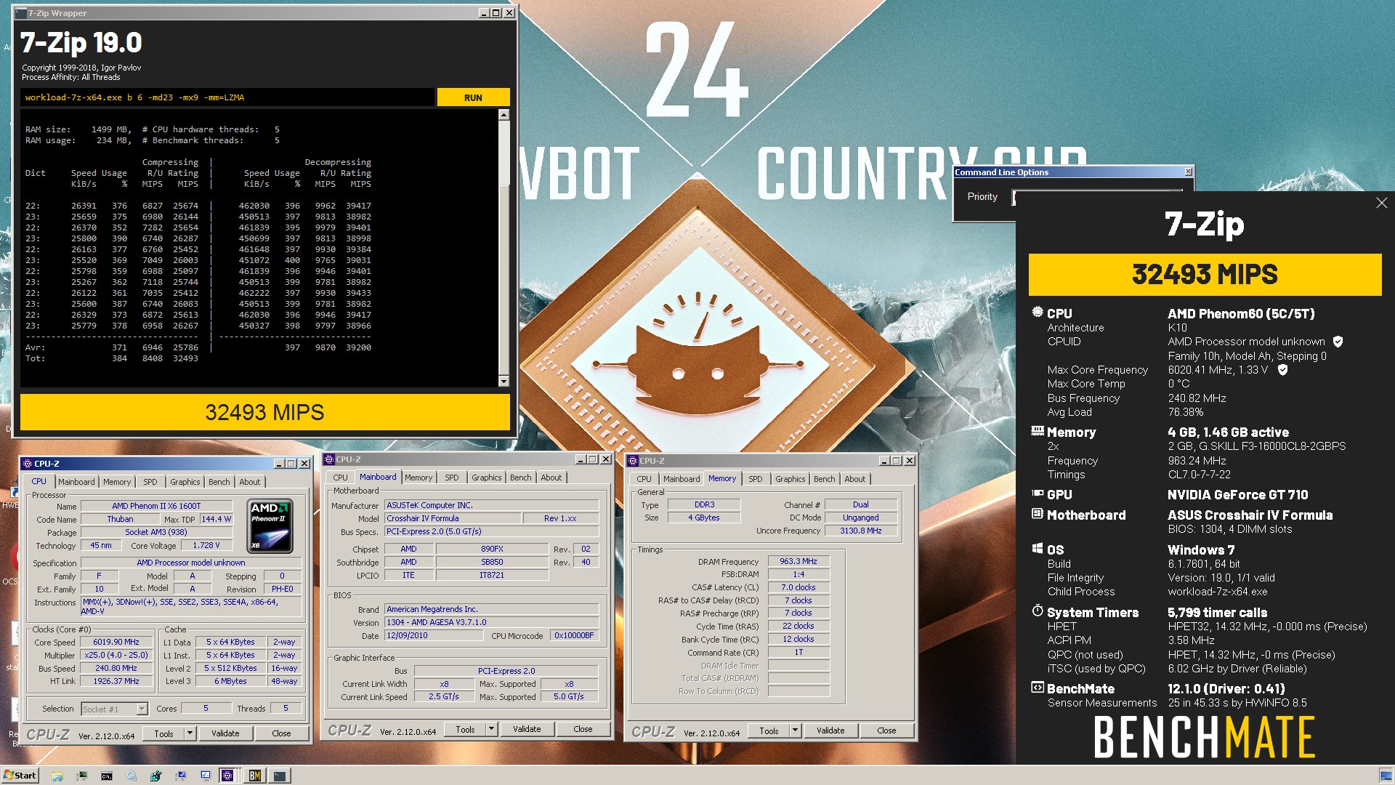Click the AMD Phenom II logo in CPU-Z
This screenshot has height=785, width=1395.
point(270,526)
